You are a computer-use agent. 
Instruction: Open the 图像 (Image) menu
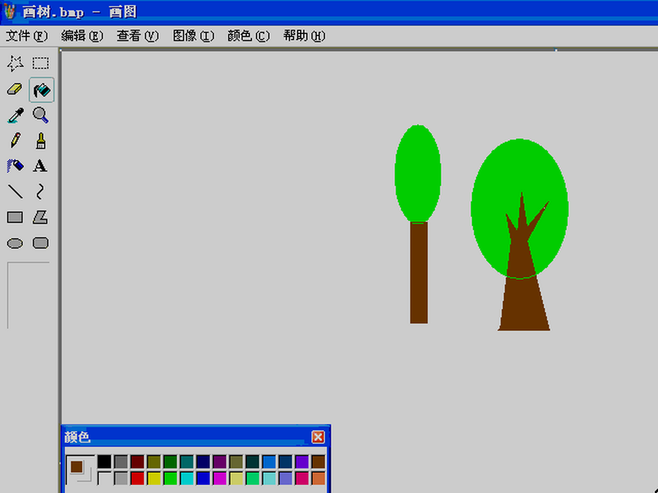click(x=194, y=35)
